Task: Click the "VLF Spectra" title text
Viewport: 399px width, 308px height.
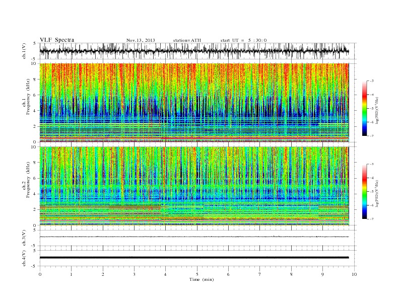Action: pyautogui.click(x=57, y=40)
